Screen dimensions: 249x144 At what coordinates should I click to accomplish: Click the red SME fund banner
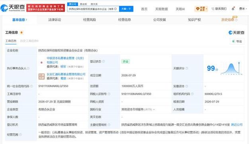click(x=45, y=8)
